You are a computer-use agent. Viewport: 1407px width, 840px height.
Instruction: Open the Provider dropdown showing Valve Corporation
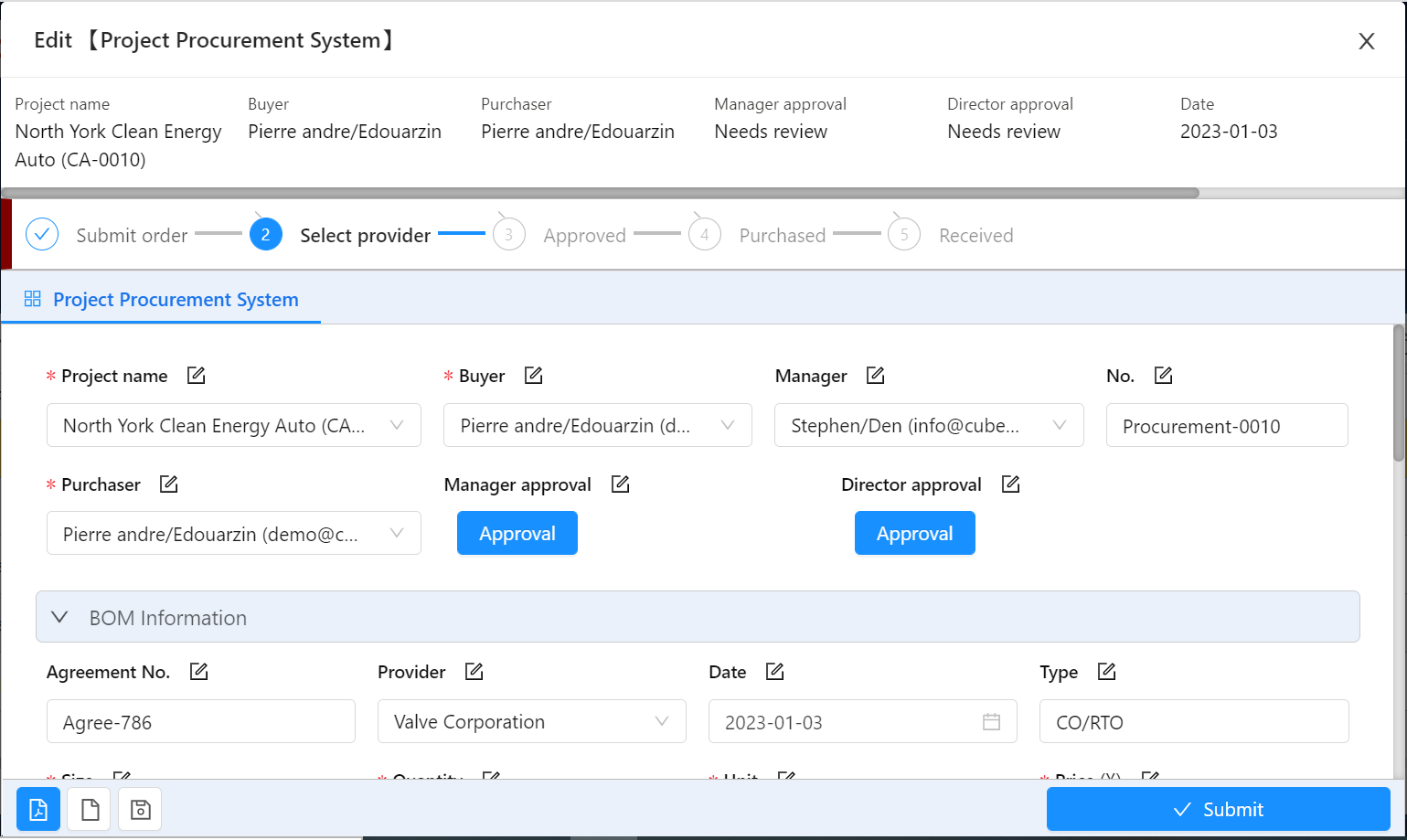pos(532,721)
